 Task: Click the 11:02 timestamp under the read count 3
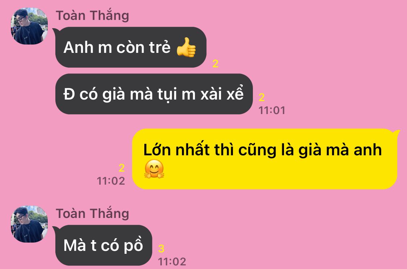coord(172,261)
